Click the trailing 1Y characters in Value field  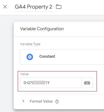[47, 83]
